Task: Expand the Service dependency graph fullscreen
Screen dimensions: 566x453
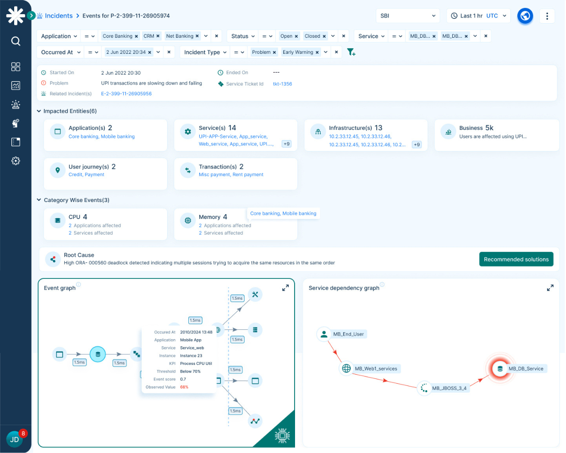Action: [x=550, y=288]
